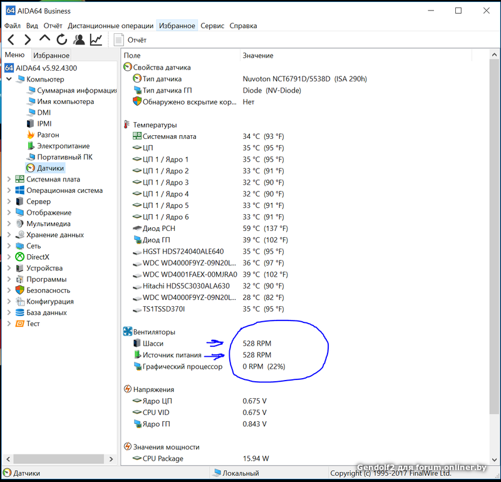The image size is (501, 482).
Task: Click the Отчёт report button
Action: coord(130,40)
